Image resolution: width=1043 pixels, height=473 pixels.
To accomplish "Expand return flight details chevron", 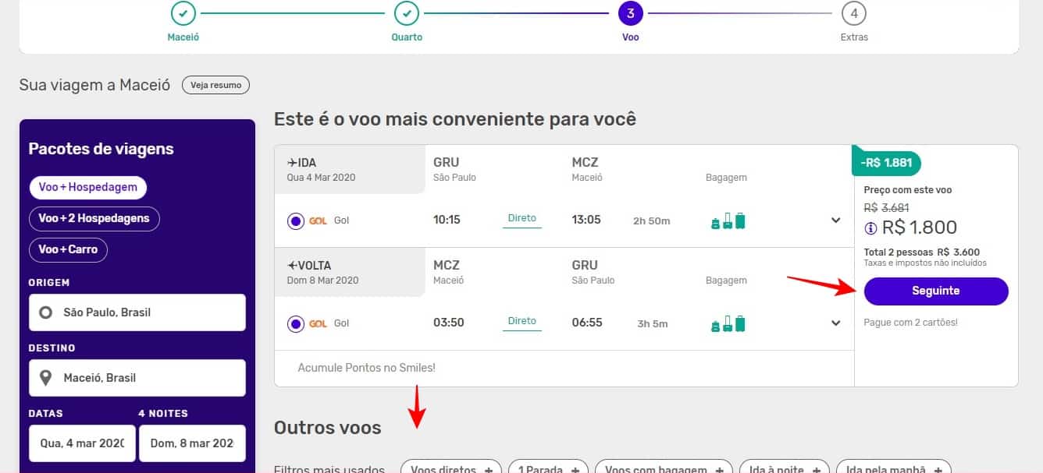I will 836,323.
